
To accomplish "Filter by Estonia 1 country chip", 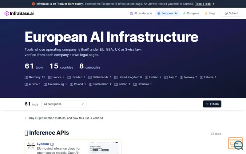I will [x=208, y=77].
